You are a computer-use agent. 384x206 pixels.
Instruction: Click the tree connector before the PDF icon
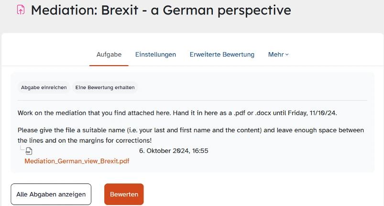pos(22,149)
